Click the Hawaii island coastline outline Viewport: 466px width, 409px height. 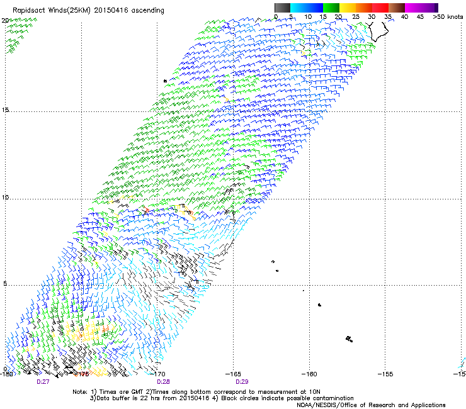pos(378,32)
